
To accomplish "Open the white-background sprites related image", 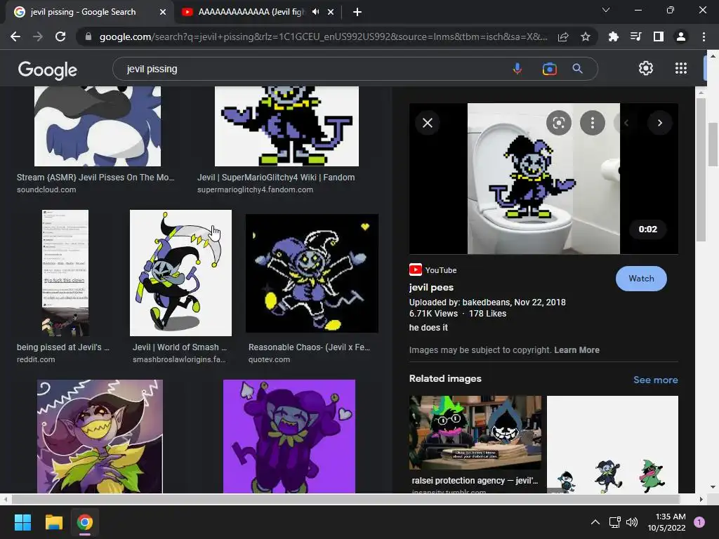I will (612, 444).
